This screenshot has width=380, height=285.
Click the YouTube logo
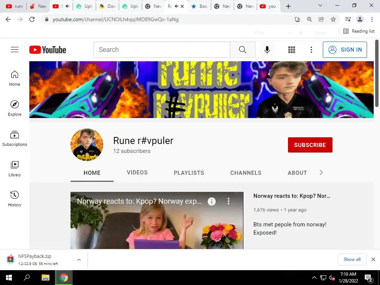pyautogui.click(x=48, y=50)
